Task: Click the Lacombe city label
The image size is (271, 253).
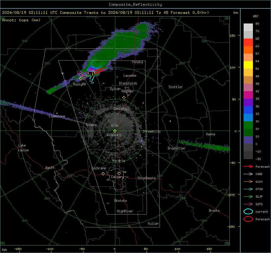Action: point(130,76)
